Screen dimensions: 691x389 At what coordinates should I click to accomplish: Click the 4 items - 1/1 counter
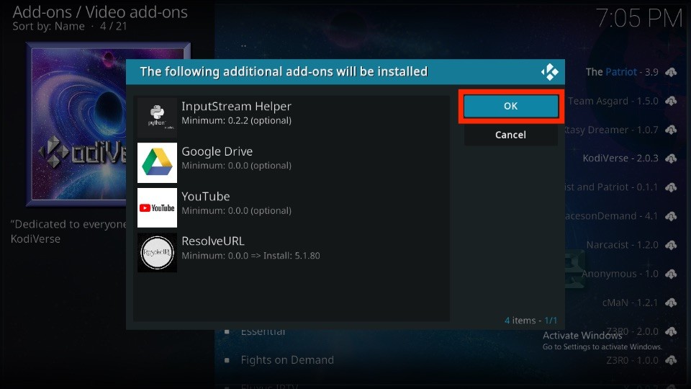[x=530, y=320]
